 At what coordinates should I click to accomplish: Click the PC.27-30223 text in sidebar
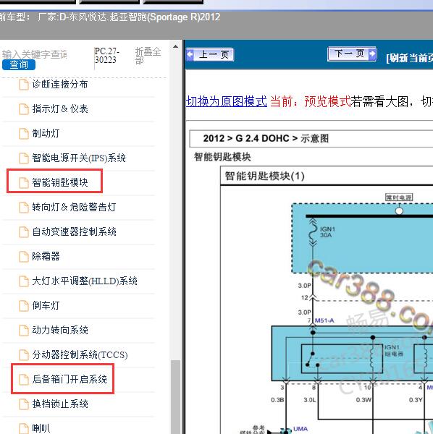[107, 56]
